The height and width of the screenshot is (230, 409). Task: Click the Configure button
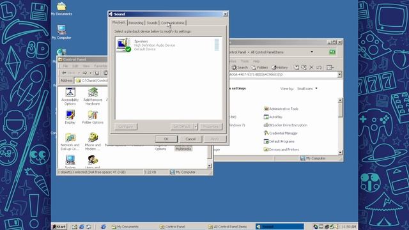126,126
